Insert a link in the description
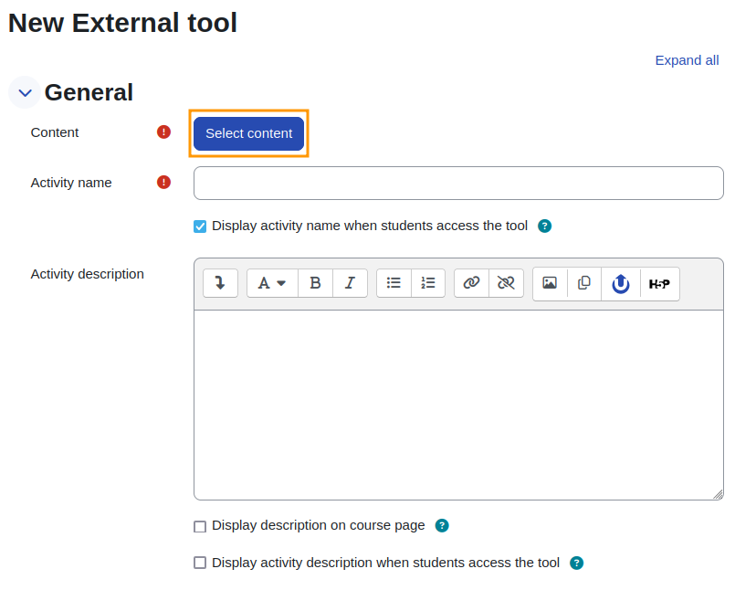Screen dimensions: 735x590 pyautogui.click(x=471, y=283)
